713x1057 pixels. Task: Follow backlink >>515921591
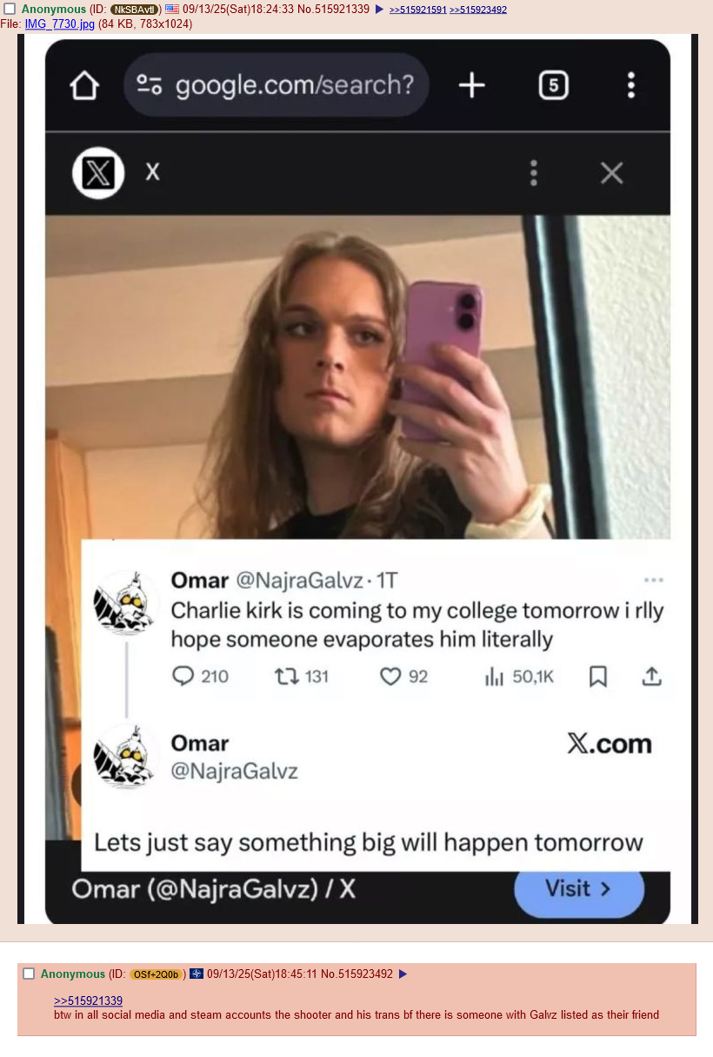(417, 10)
